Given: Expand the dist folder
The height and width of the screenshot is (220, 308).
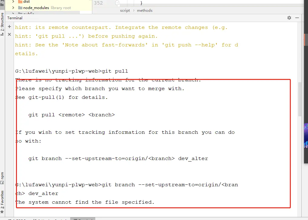Looking at the screenshot, I should [13, 2].
